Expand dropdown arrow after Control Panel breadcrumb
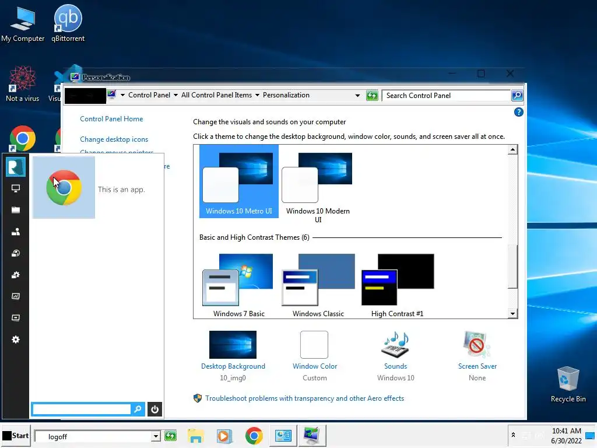The height and width of the screenshot is (448, 597). [x=175, y=95]
